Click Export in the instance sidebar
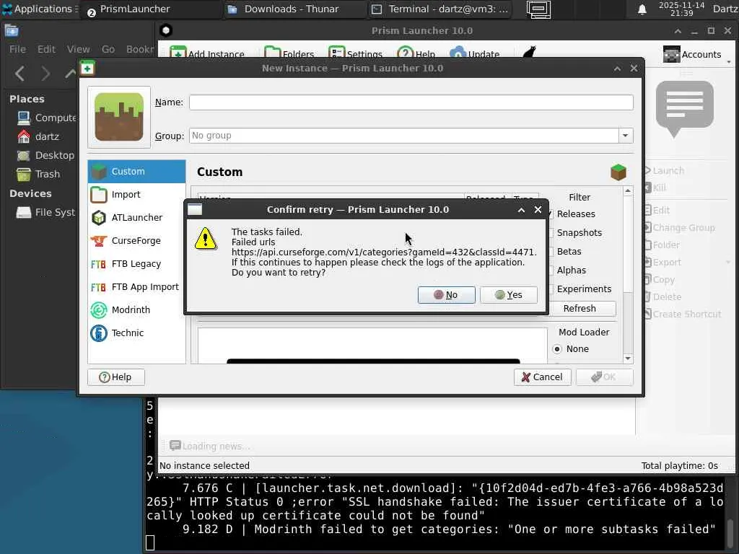739x554 pixels. 663,263
